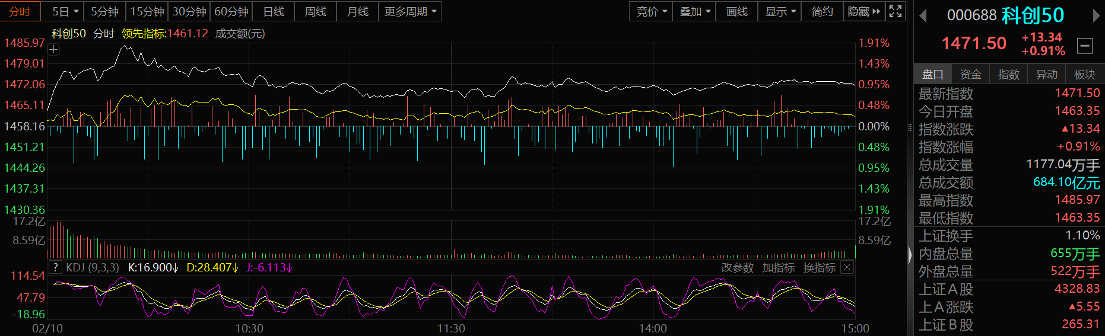Select the 资金 tab in side panel

[970, 74]
